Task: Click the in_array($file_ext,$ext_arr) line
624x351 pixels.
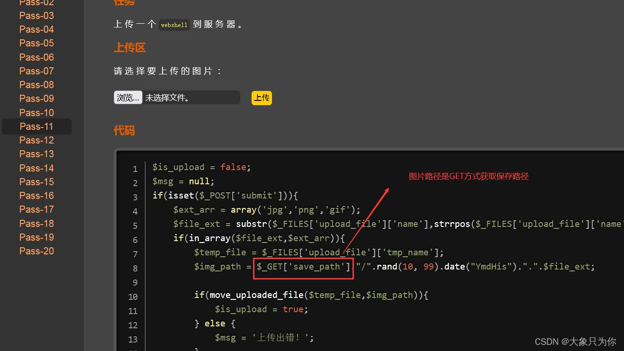Action: pyautogui.click(x=259, y=238)
